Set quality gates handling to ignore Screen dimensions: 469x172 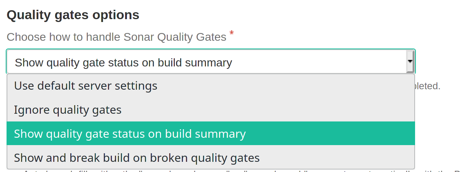68,110
